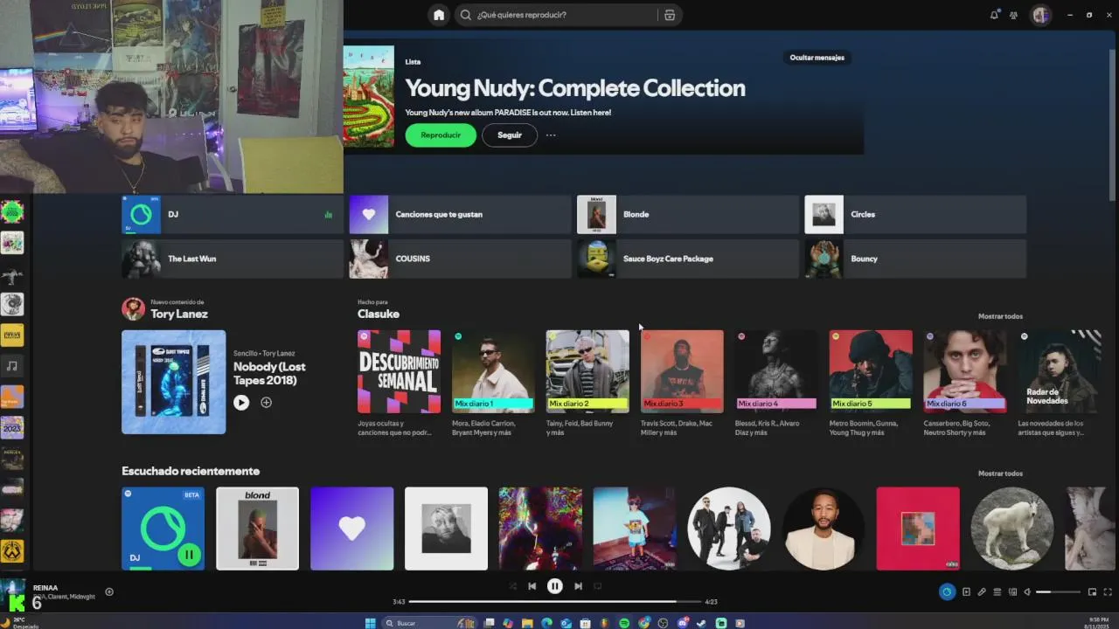This screenshot has width=1119, height=629.
Task: Open the 2023 playlist in left sidebar
Action: tap(12, 427)
